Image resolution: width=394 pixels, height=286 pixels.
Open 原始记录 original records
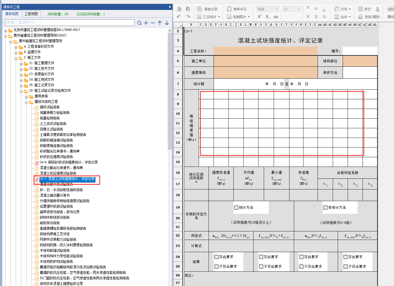click(x=207, y=9)
